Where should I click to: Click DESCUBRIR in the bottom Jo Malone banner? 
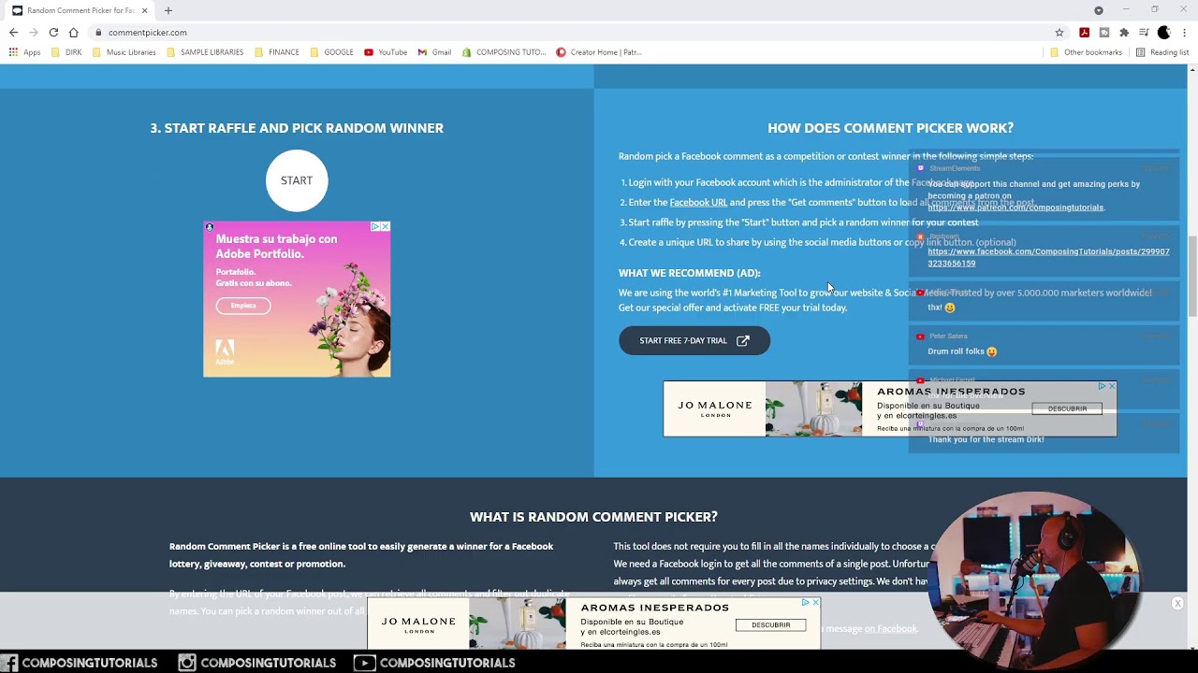coord(770,624)
